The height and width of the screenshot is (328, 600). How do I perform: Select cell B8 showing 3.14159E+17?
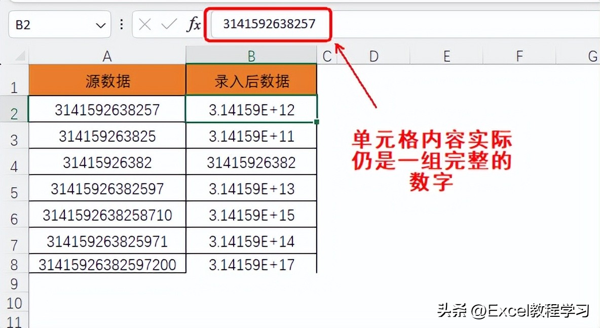pos(251,264)
